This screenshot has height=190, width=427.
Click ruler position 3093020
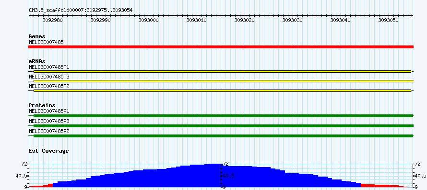coord(245,20)
